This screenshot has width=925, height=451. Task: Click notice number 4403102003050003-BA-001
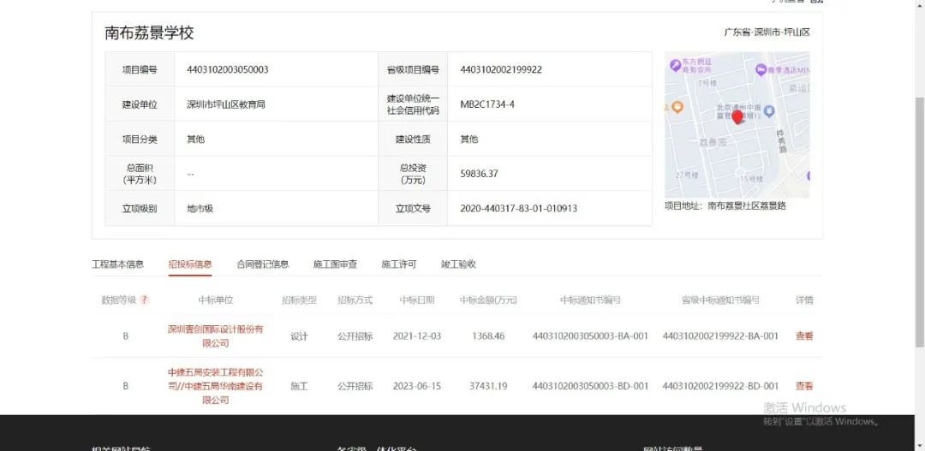[590, 336]
